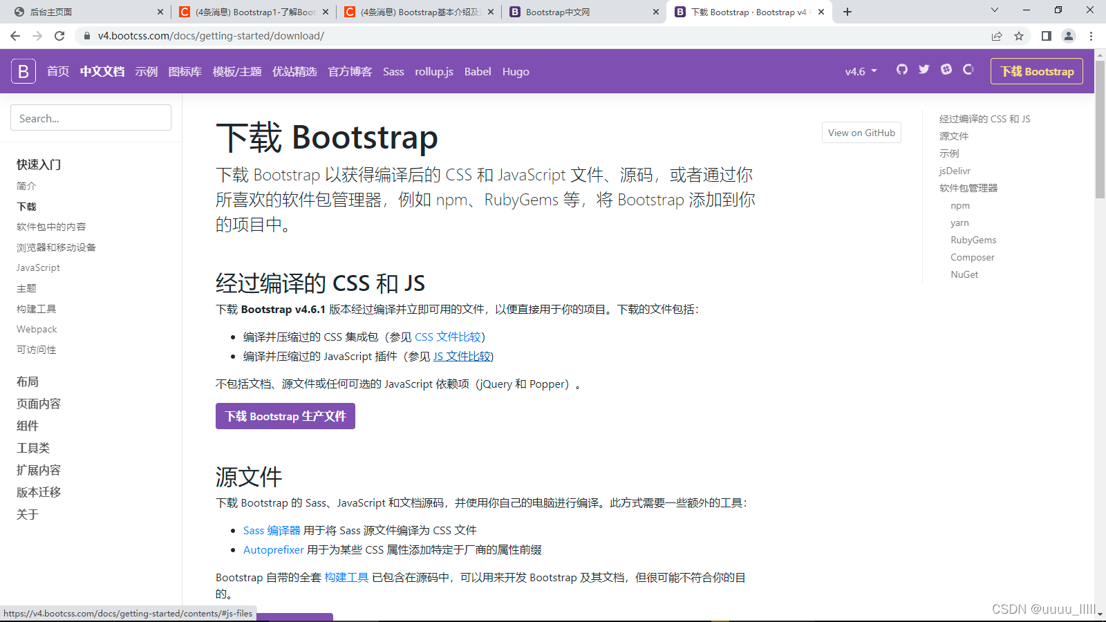This screenshot has height=622, width=1106.
Task: Click the share page icon in address bar
Action: tap(997, 36)
